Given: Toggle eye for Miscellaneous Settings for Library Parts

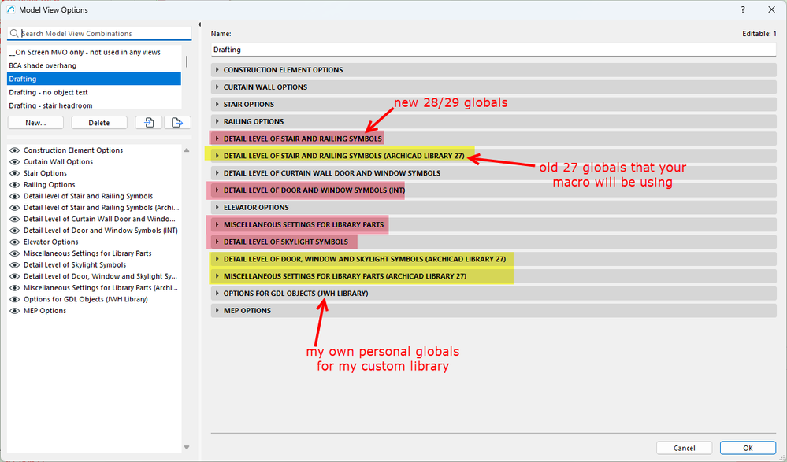Looking at the screenshot, I should point(14,253).
